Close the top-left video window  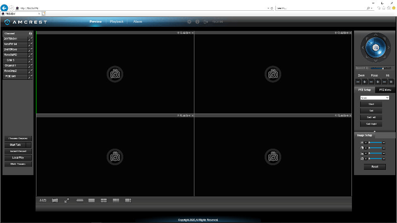[193, 33]
